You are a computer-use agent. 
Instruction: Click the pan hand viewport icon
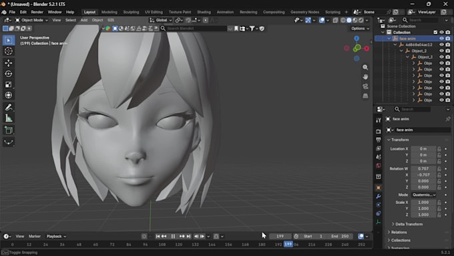(365, 77)
